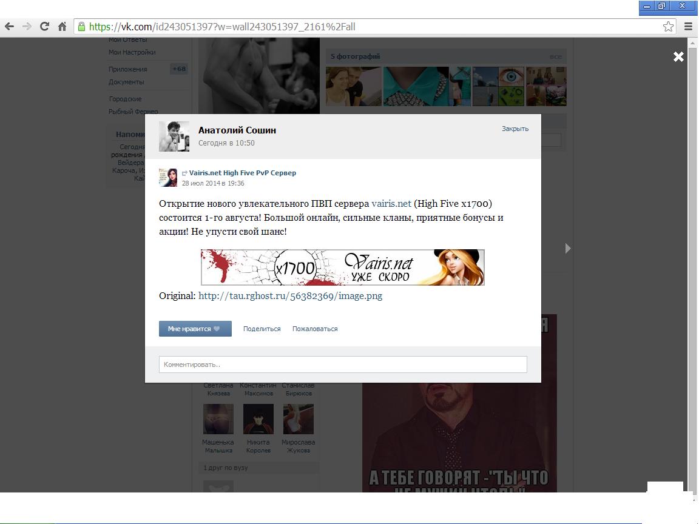Open Анатолий Сошин profile name
The width and height of the screenshot is (699, 524).
pyautogui.click(x=237, y=130)
